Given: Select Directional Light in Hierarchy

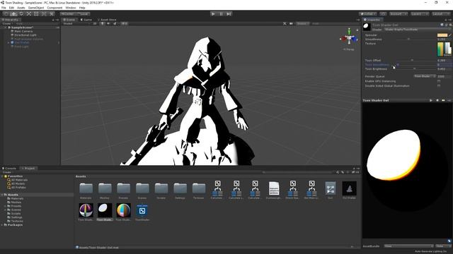Looking at the screenshot, I should (25, 35).
